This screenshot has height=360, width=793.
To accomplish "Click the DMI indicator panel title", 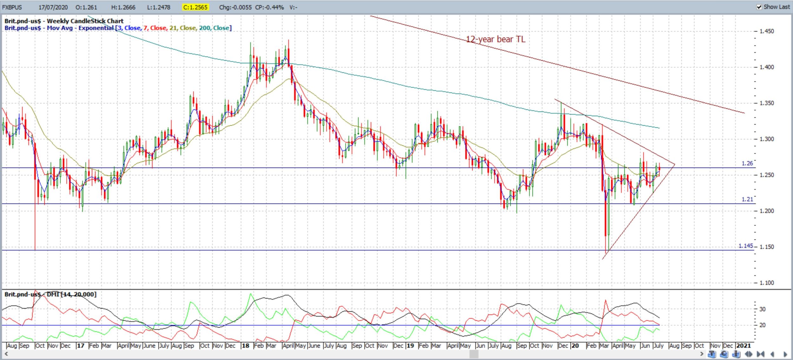I will 50,294.
